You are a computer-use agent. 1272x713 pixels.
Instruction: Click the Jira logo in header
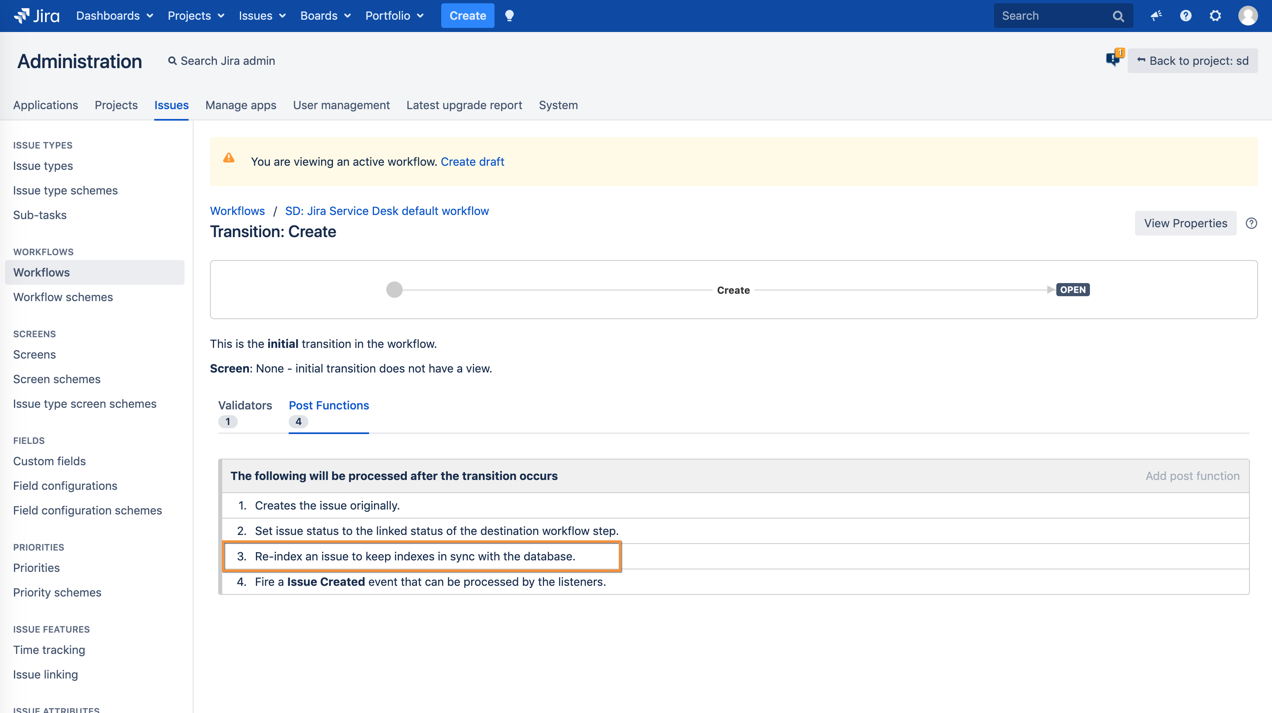(36, 16)
